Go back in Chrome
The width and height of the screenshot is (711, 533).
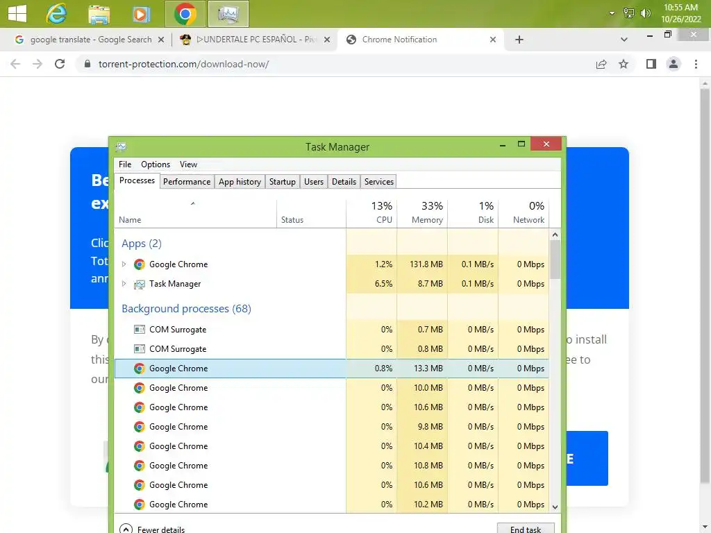click(15, 64)
